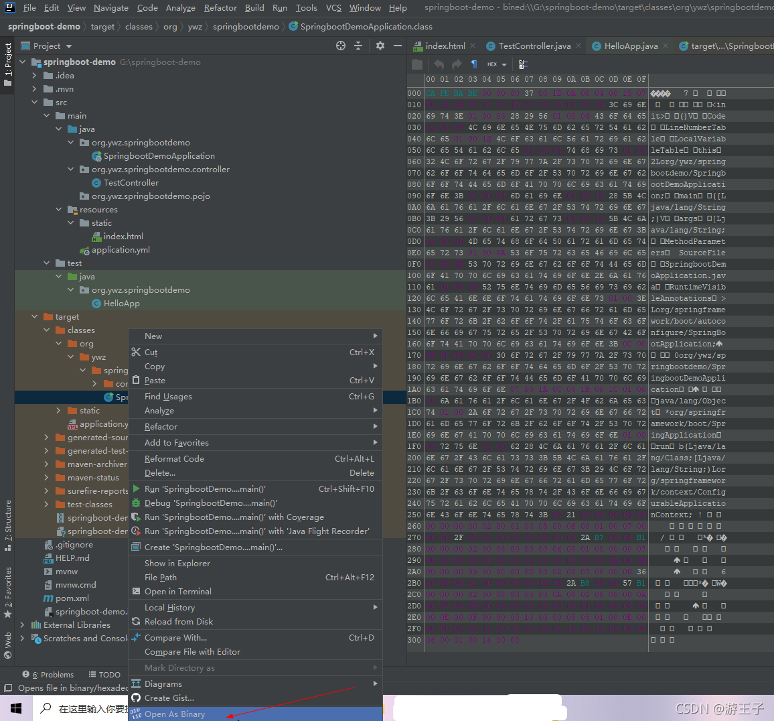The height and width of the screenshot is (721, 774).
Task: Expand the .mvn folder
Action: click(34, 89)
